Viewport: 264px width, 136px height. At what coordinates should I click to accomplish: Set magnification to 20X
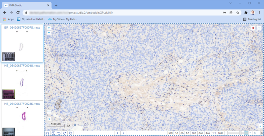200,133
